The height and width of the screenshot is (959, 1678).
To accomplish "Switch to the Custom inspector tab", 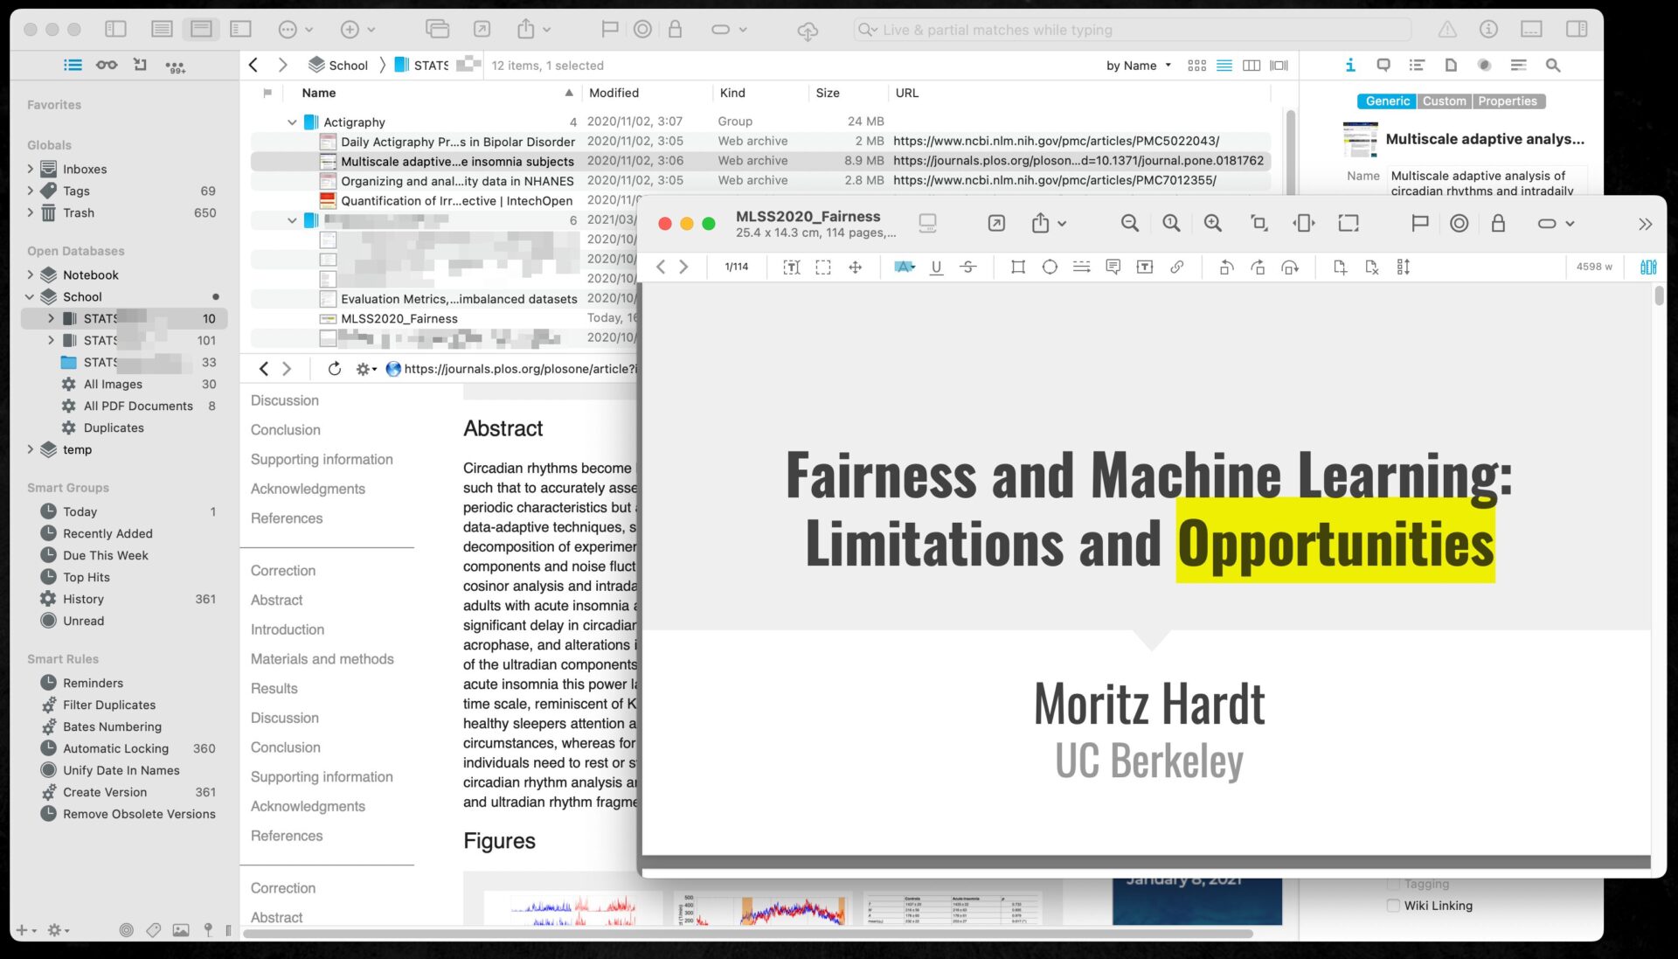I will (1444, 101).
